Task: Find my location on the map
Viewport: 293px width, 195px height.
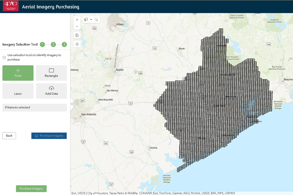Action: [77, 44]
